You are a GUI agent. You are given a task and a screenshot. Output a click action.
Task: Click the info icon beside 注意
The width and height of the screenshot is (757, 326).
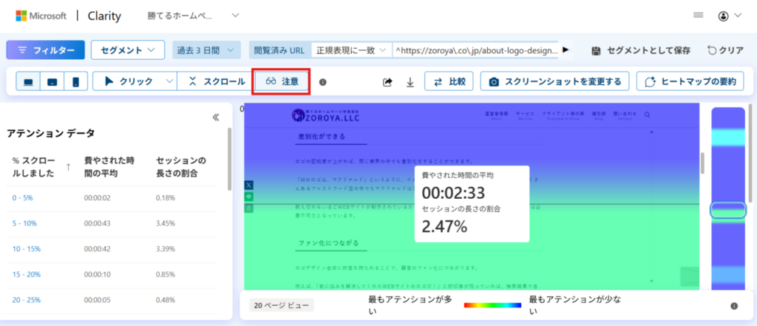pyautogui.click(x=322, y=82)
